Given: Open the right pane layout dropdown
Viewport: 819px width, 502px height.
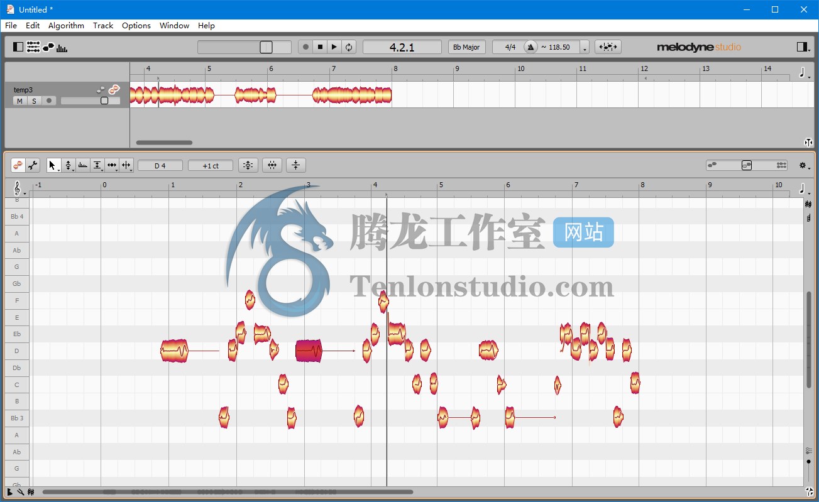Looking at the screenshot, I should coord(803,47).
